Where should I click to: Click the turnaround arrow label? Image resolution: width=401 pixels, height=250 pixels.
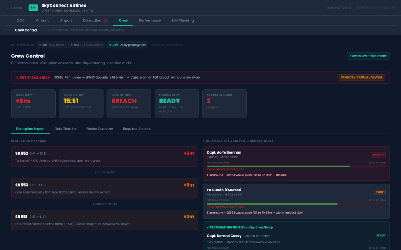(x=105, y=172)
